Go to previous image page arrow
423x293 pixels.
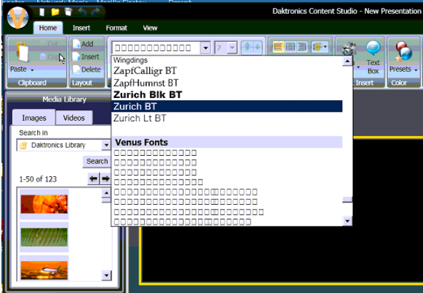pos(93,179)
